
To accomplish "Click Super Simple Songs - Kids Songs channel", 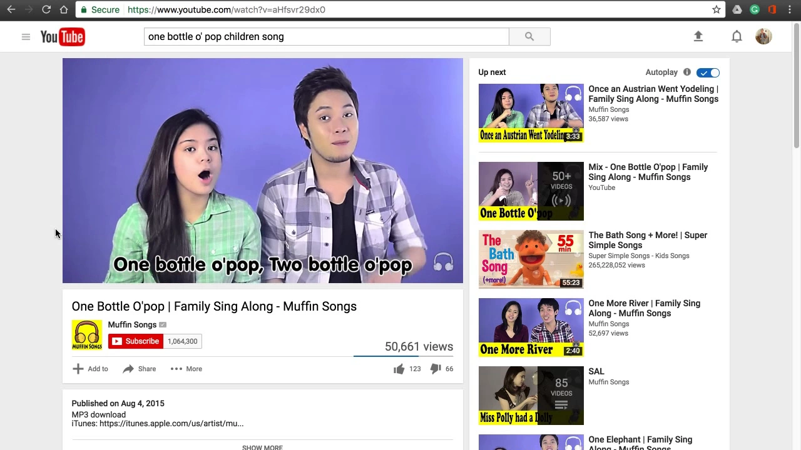I will point(639,256).
